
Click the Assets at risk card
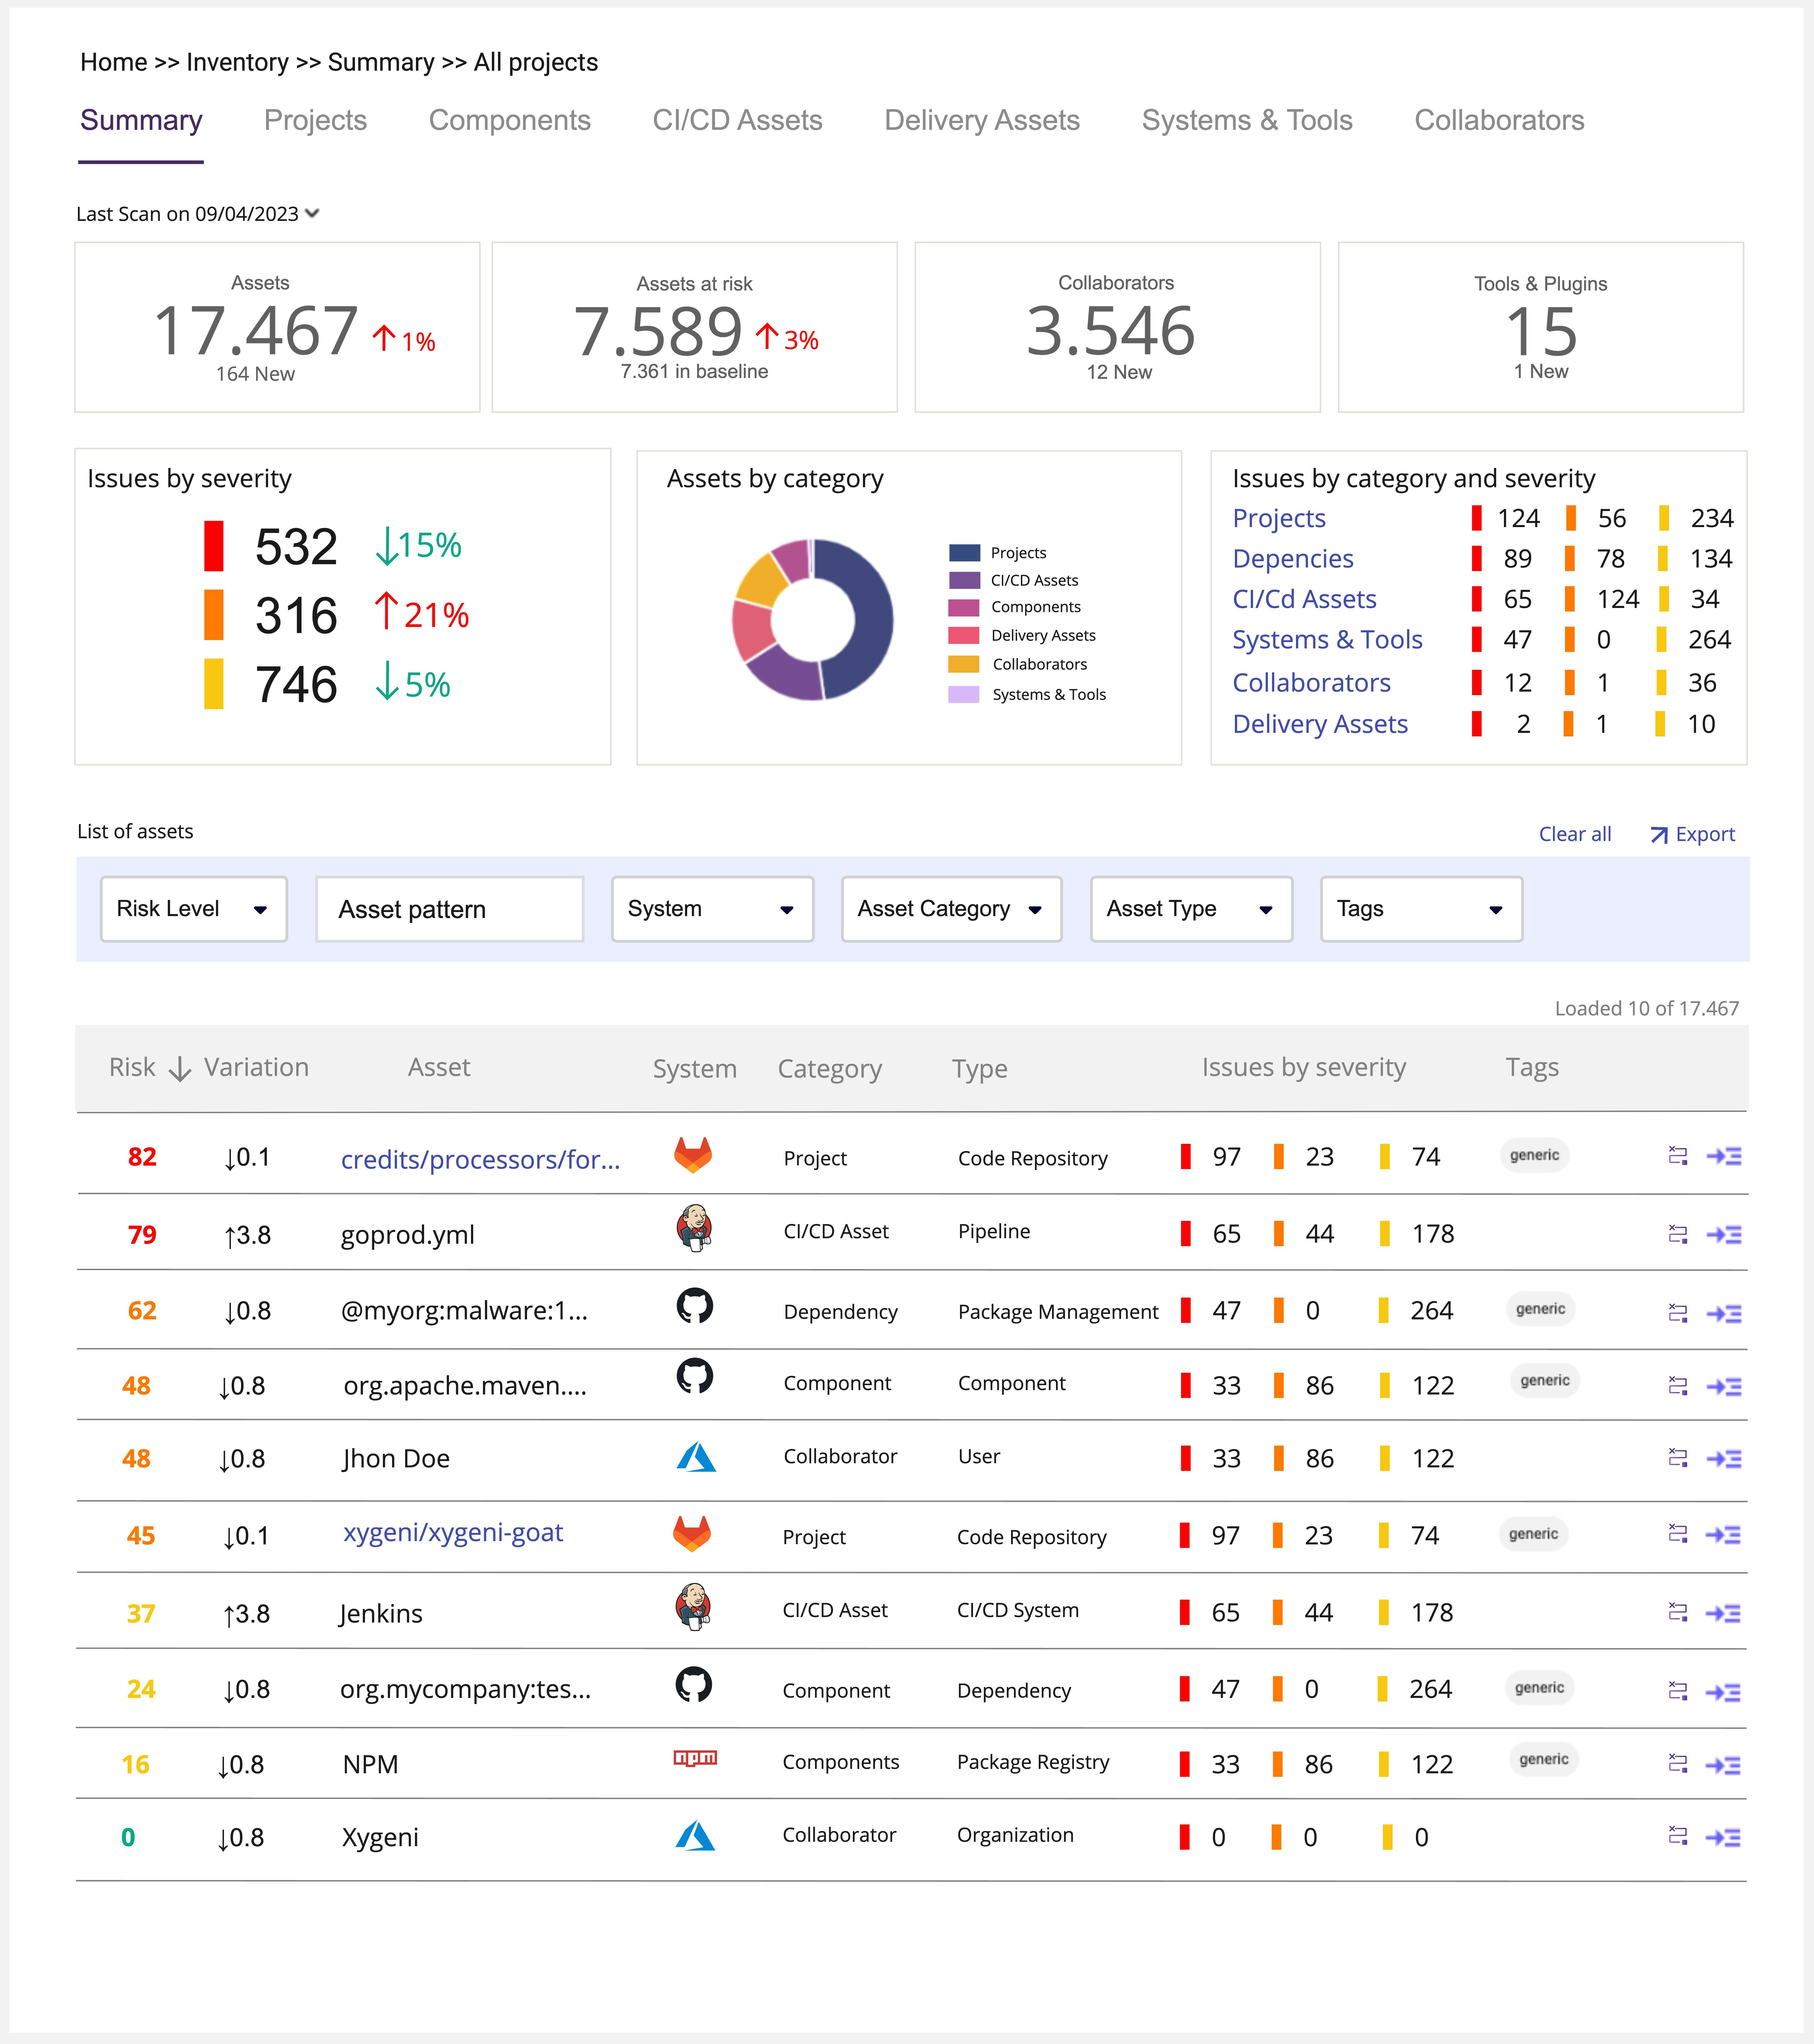[x=695, y=327]
